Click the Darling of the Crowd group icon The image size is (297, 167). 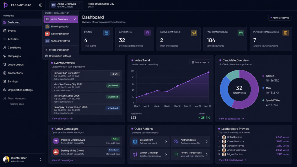click(x=56, y=152)
